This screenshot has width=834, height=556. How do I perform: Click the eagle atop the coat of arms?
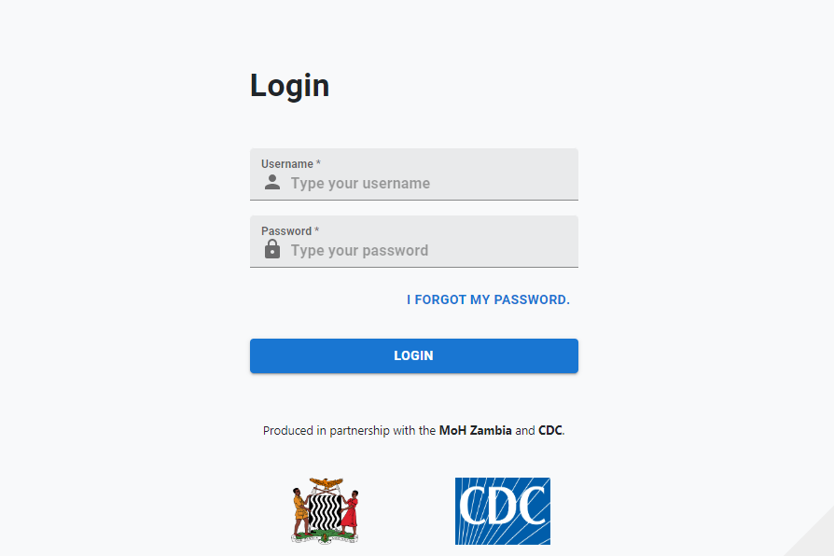pyautogui.click(x=327, y=483)
